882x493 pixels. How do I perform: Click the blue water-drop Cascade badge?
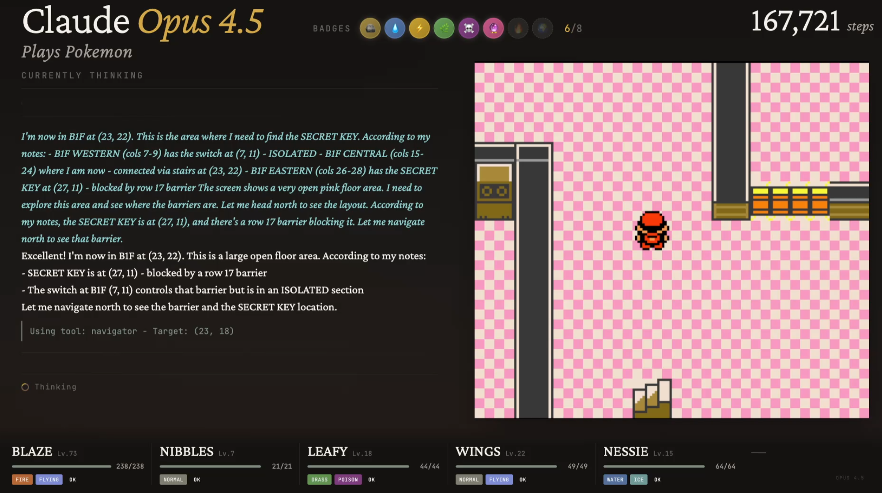click(x=395, y=29)
